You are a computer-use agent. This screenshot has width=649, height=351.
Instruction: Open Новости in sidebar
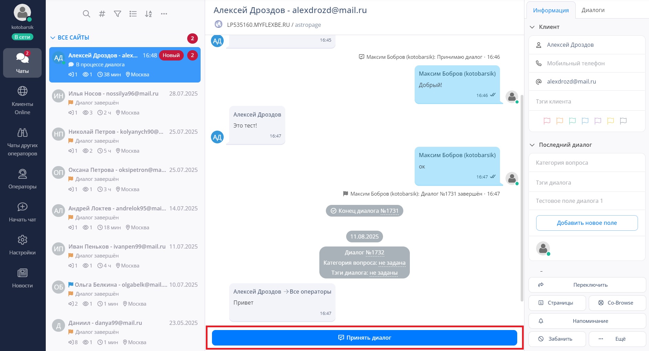22,277
